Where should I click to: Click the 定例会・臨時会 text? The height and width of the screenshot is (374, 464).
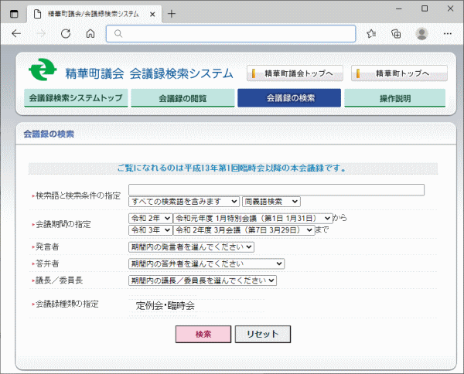coord(165,306)
